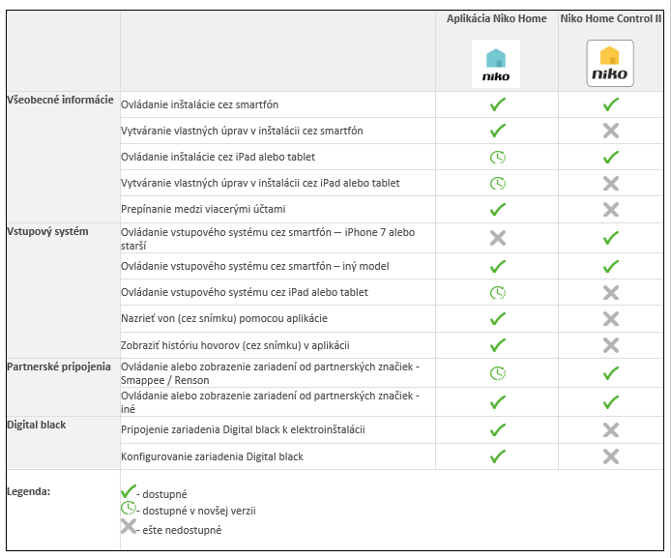671x558 pixels.
Task: Click the Niko Home app logo
Action: [x=496, y=64]
